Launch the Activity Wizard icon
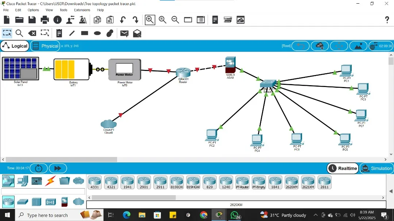Image resolution: width=394 pixels, height=221 pixels. tap(70, 20)
